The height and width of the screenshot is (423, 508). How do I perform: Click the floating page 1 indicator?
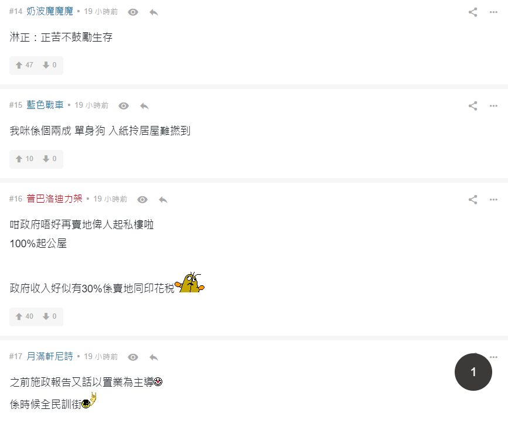click(473, 372)
